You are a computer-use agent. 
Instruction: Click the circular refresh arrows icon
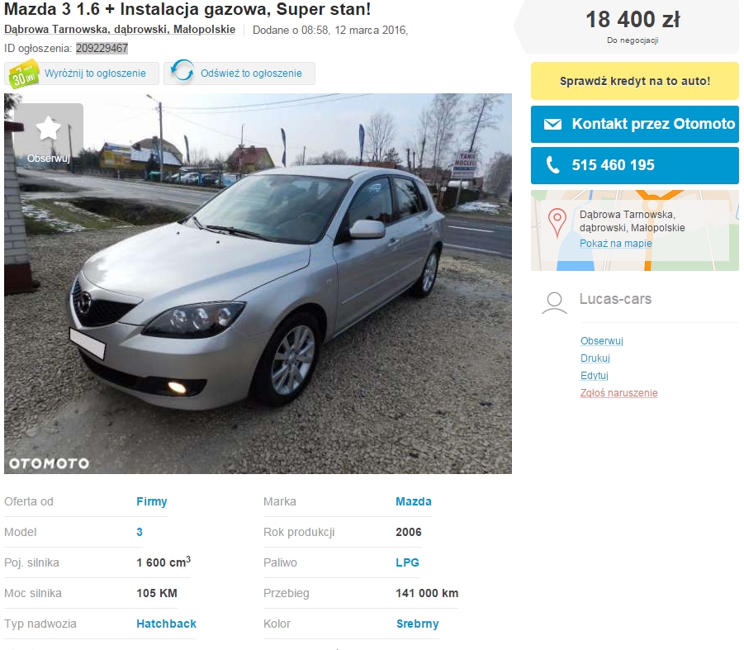[x=182, y=72]
